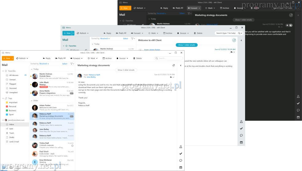Select the green Business tag swatch
This screenshot has height=171, width=302.
click(6, 110)
